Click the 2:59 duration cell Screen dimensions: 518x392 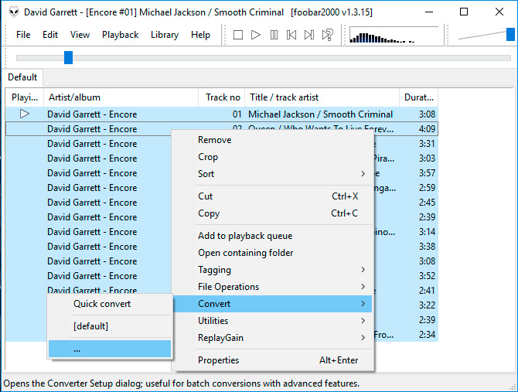(x=427, y=188)
